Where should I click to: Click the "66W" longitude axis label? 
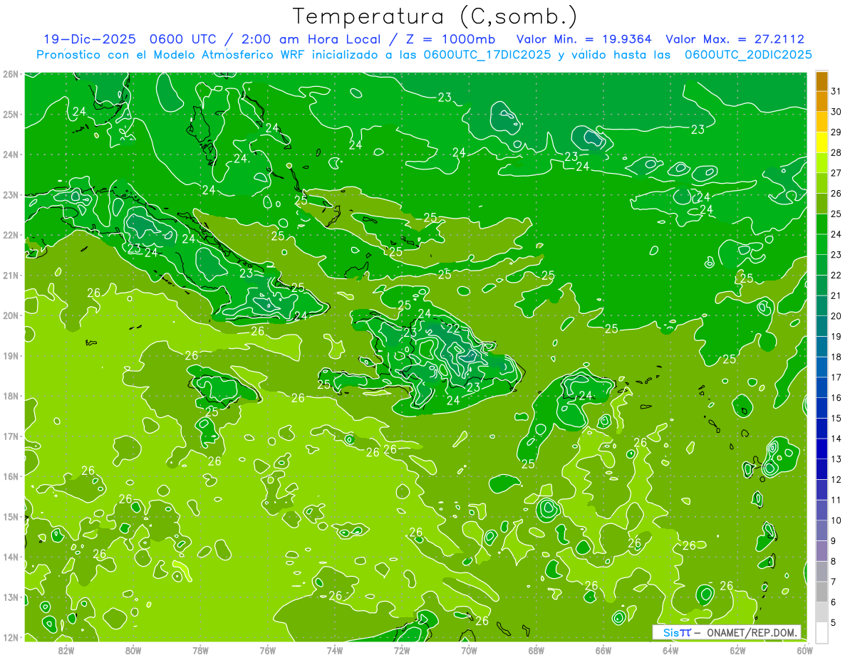(603, 649)
